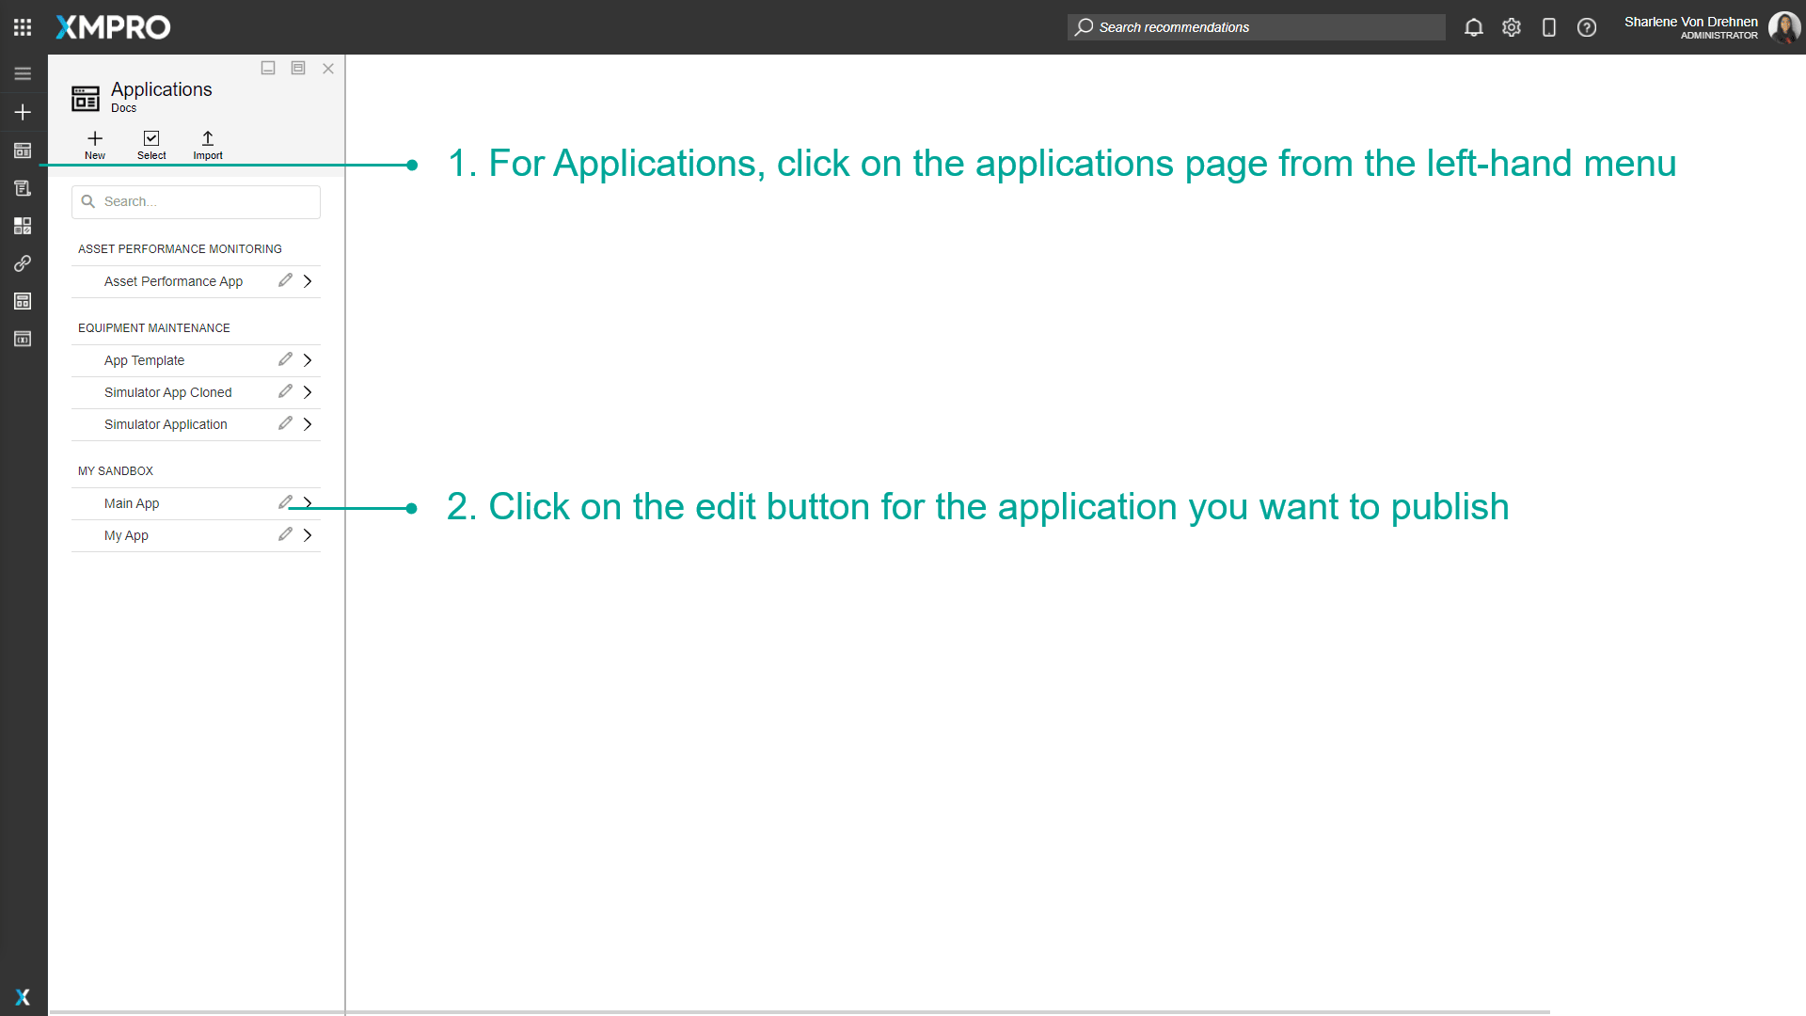Click the New application plus icon
The image size is (1806, 1016).
[95, 139]
